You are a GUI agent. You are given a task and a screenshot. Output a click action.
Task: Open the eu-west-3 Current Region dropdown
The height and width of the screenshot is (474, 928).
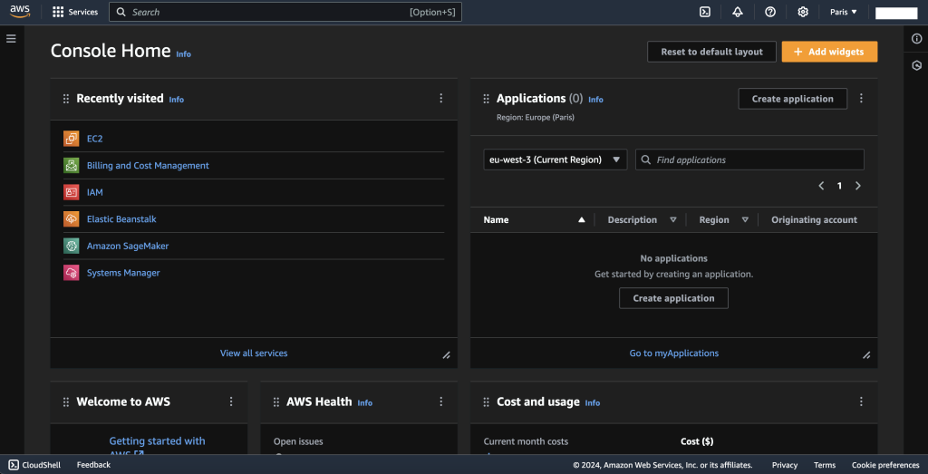[x=556, y=160]
